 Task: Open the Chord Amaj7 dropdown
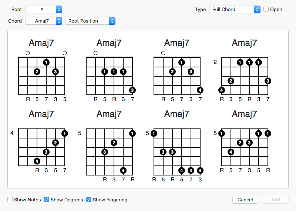(44, 21)
